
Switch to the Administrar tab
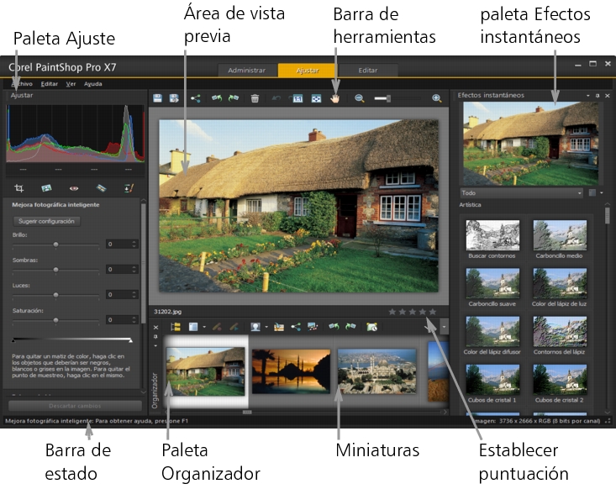click(x=247, y=71)
